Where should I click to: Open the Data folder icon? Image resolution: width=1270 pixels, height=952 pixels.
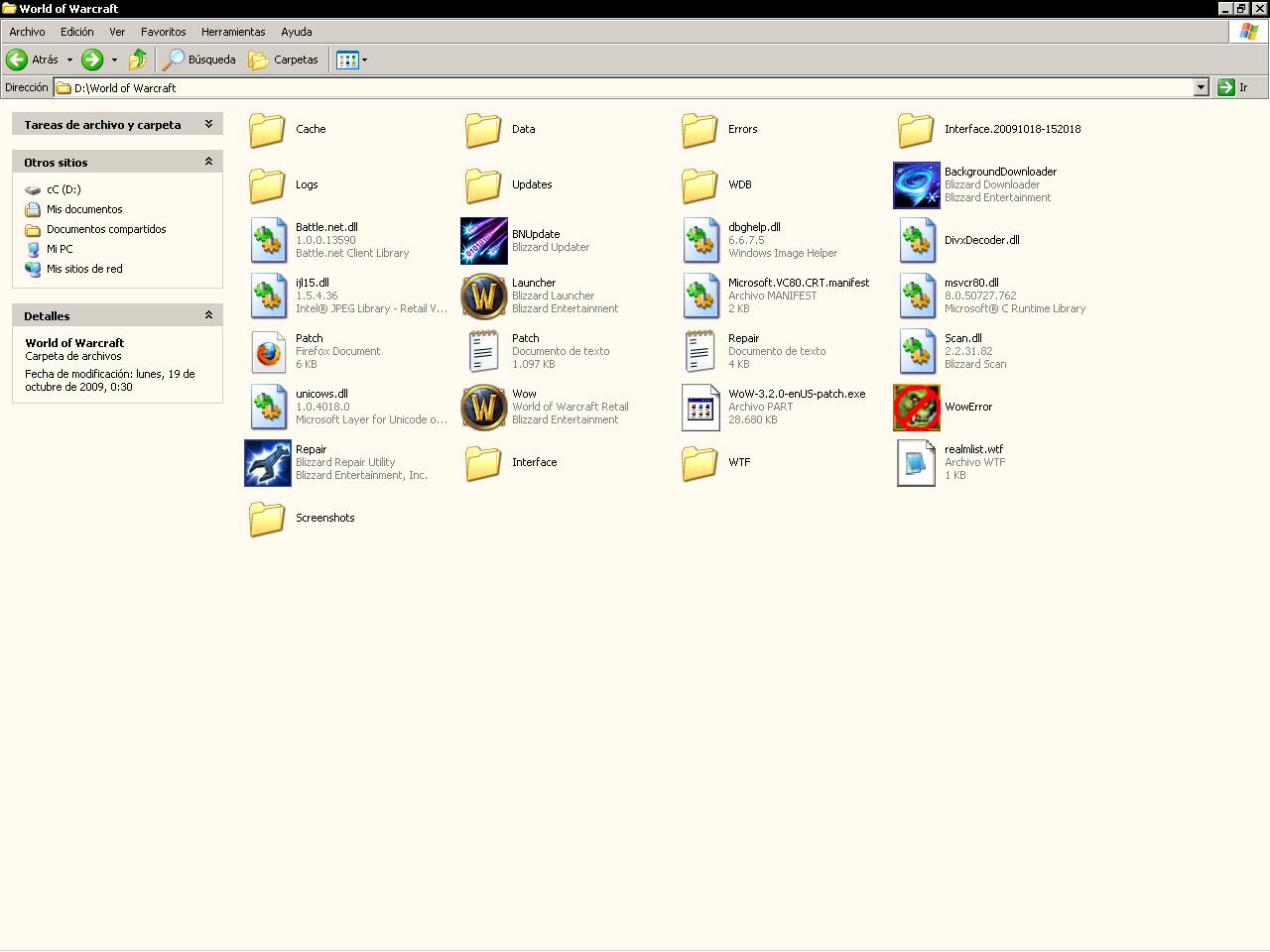pyautogui.click(x=483, y=130)
